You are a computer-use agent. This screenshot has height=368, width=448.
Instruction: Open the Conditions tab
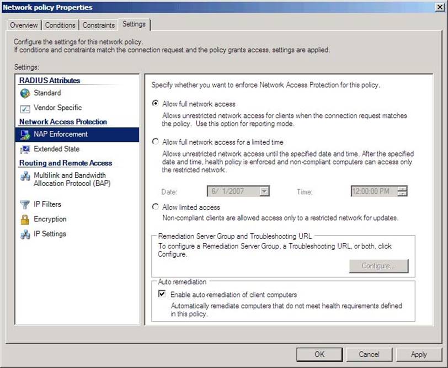point(60,25)
